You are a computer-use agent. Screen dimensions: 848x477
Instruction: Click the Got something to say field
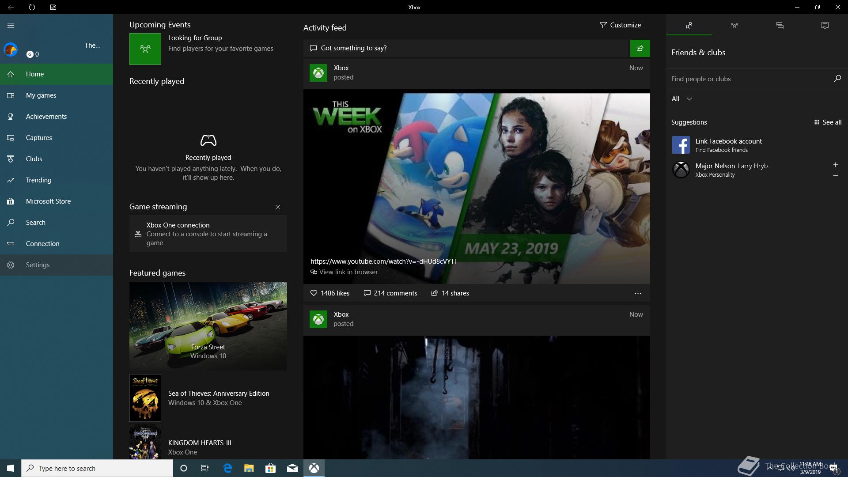[466, 48]
